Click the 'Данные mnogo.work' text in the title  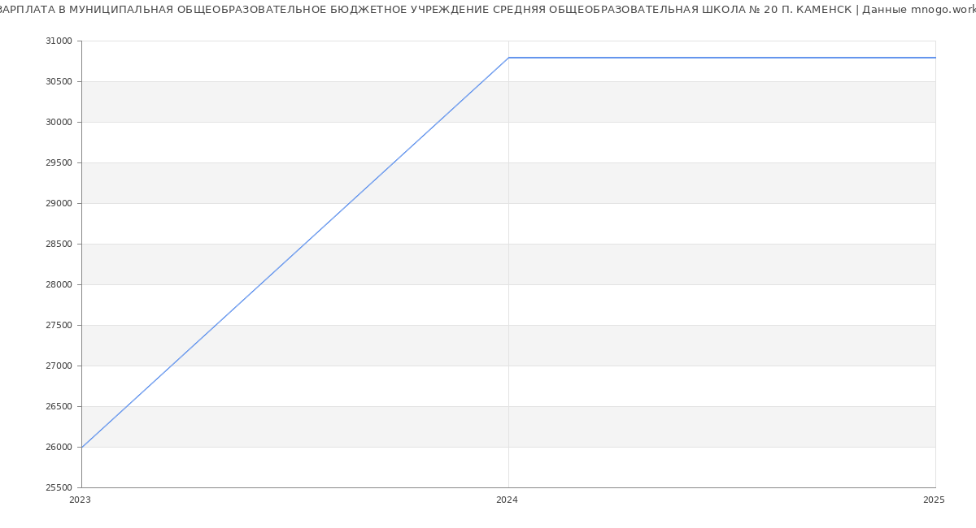pos(918,10)
